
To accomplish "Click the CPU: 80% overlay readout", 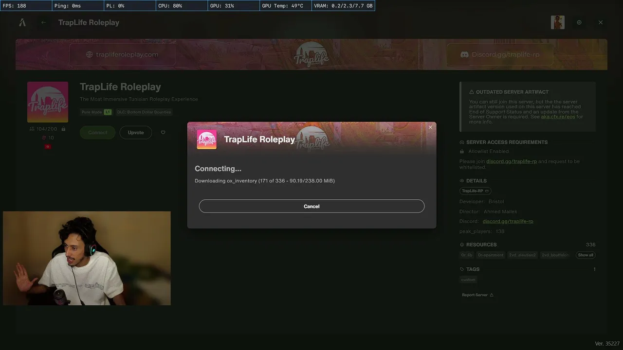I will [x=182, y=6].
